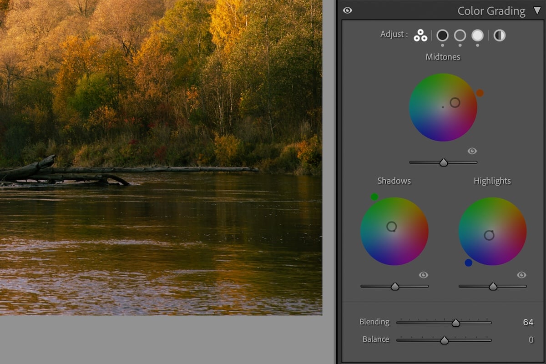Click the Midtones label

pyautogui.click(x=442, y=57)
